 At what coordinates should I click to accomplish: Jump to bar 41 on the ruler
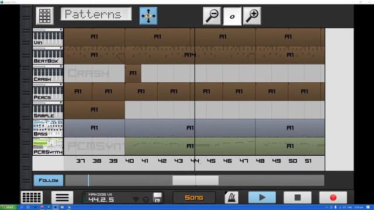145,161
